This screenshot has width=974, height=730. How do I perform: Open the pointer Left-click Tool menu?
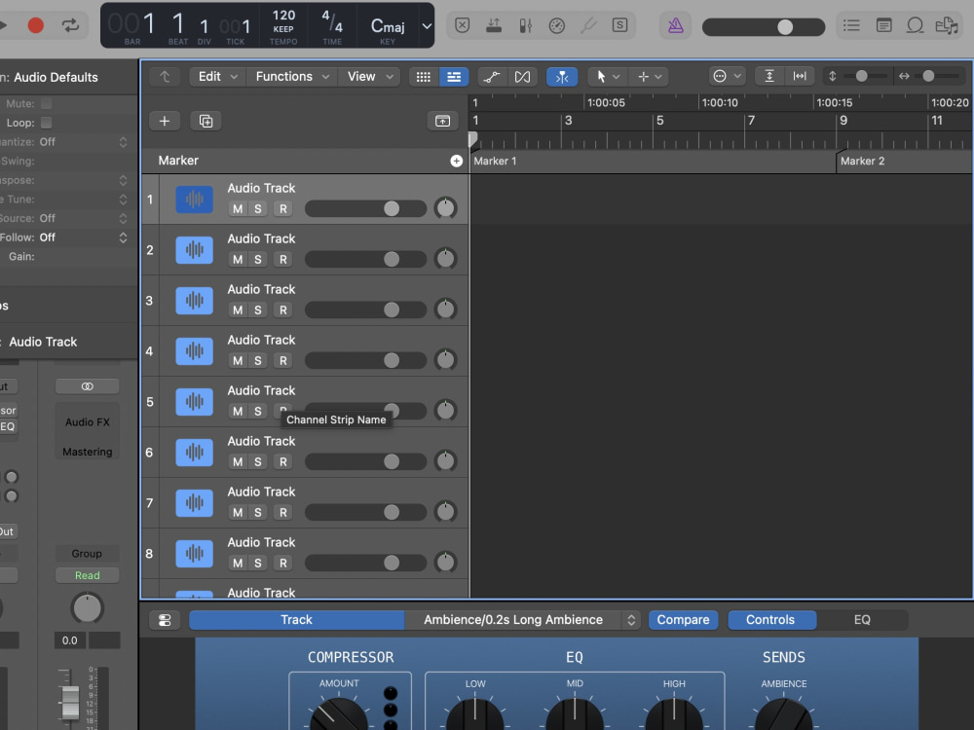coord(608,76)
